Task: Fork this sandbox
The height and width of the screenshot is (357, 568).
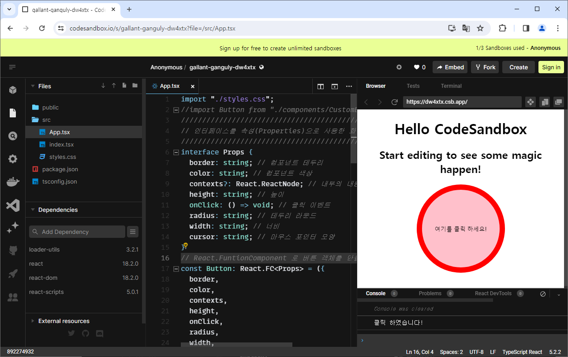Action: coord(485,67)
